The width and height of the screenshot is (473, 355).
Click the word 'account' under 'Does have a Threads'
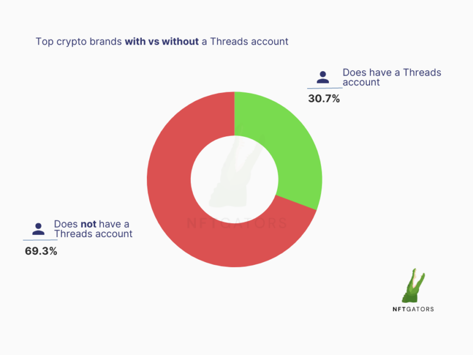(x=361, y=82)
